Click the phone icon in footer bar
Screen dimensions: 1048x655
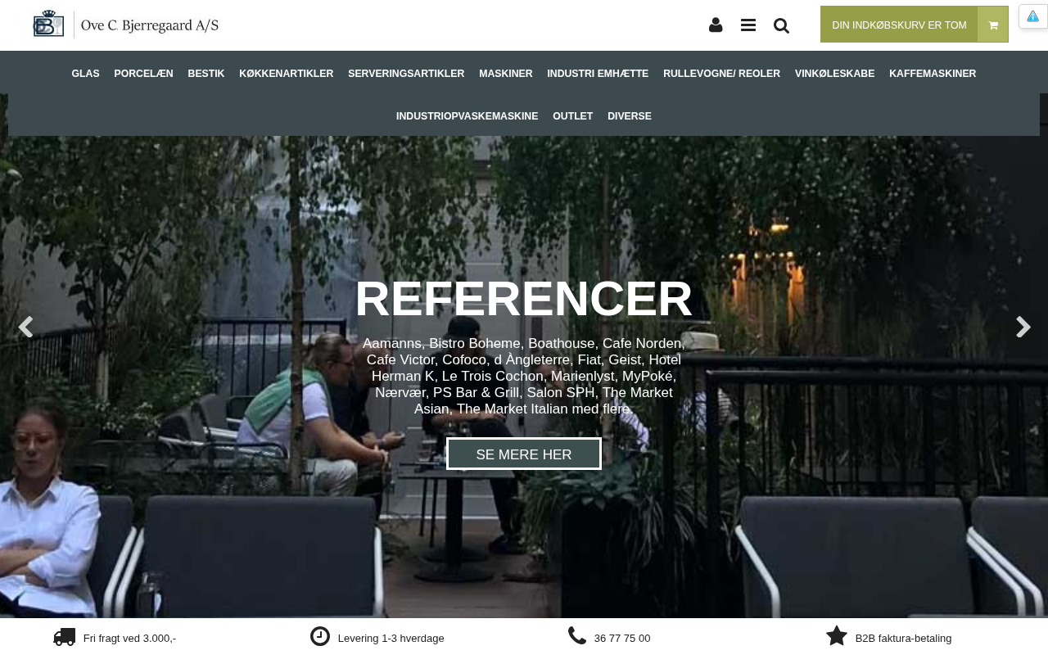click(577, 635)
